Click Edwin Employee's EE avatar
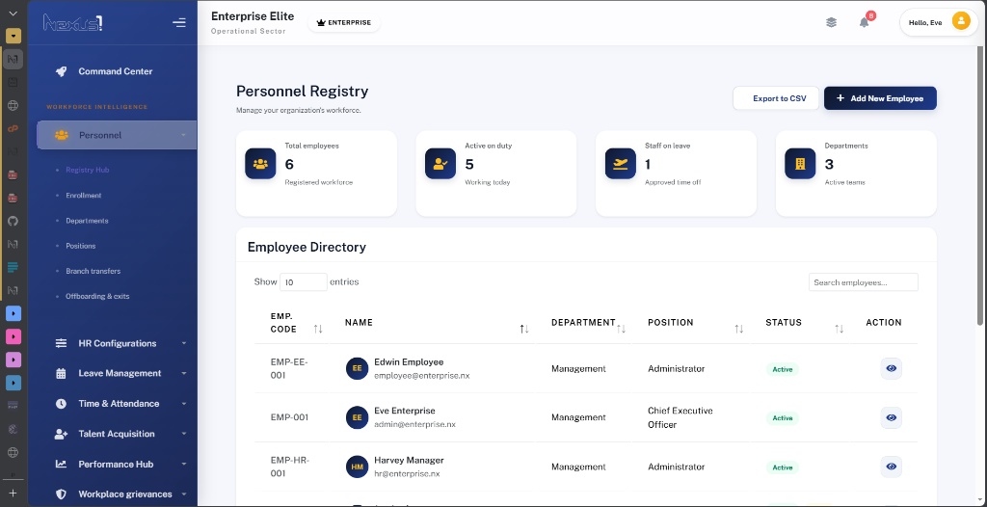Viewport: 987px width, 507px height. pos(357,368)
